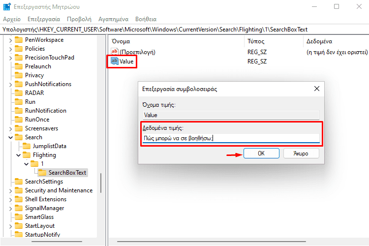Click the StartupNotify folder icon
This screenshot has width=369, height=246.
[x=19, y=234]
